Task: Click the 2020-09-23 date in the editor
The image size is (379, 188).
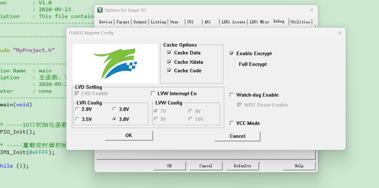Action: [55, 9]
